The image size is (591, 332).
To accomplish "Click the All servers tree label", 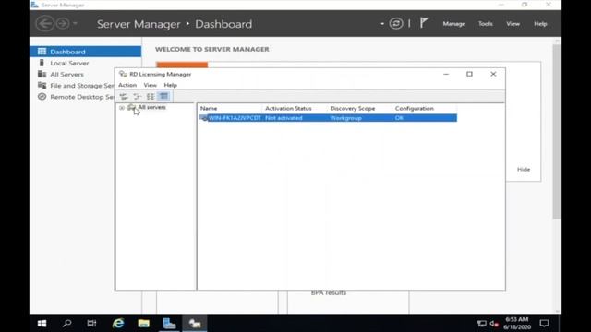I will [x=151, y=107].
